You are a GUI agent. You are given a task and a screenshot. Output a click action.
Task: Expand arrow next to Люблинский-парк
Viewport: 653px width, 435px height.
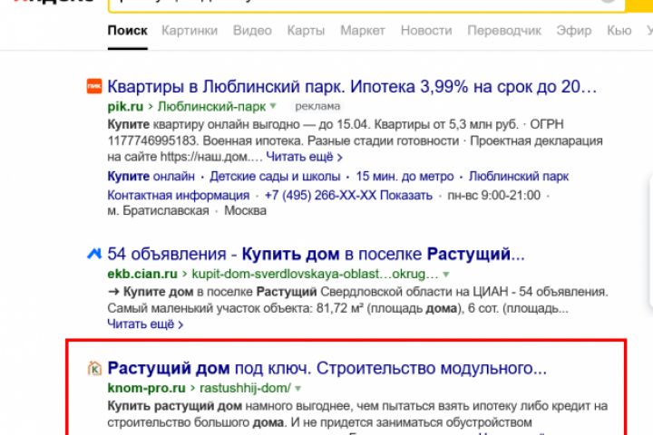point(273,106)
